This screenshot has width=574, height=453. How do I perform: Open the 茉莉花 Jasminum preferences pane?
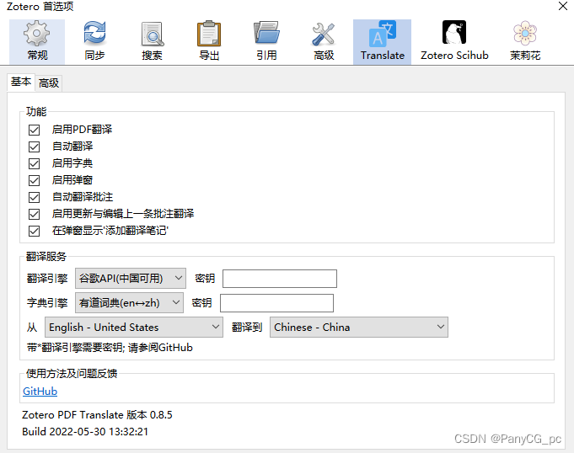point(525,42)
